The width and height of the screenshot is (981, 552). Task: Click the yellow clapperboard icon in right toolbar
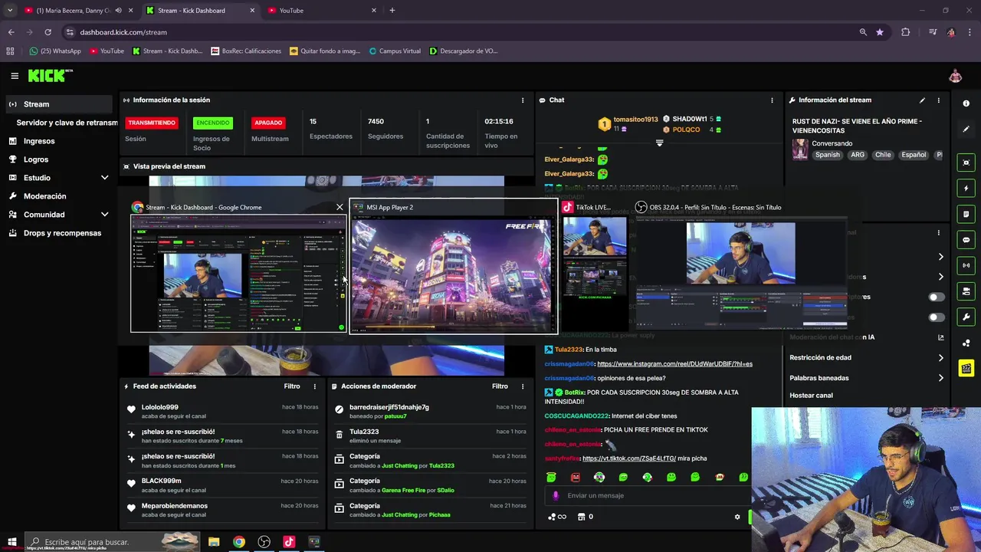point(966,369)
